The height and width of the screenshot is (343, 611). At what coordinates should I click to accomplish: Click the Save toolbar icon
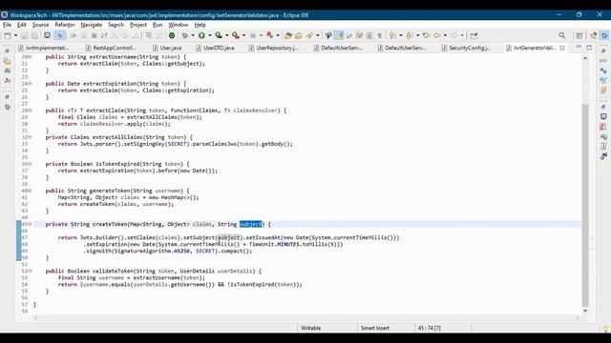24,35
